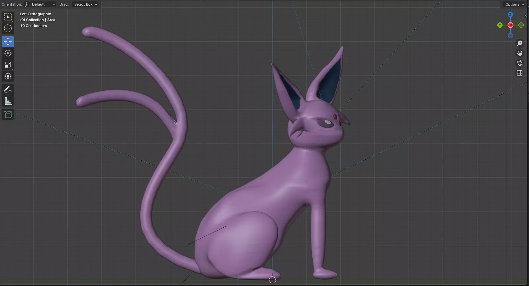Pick the Scale tool
529x286 pixels.
(8, 65)
